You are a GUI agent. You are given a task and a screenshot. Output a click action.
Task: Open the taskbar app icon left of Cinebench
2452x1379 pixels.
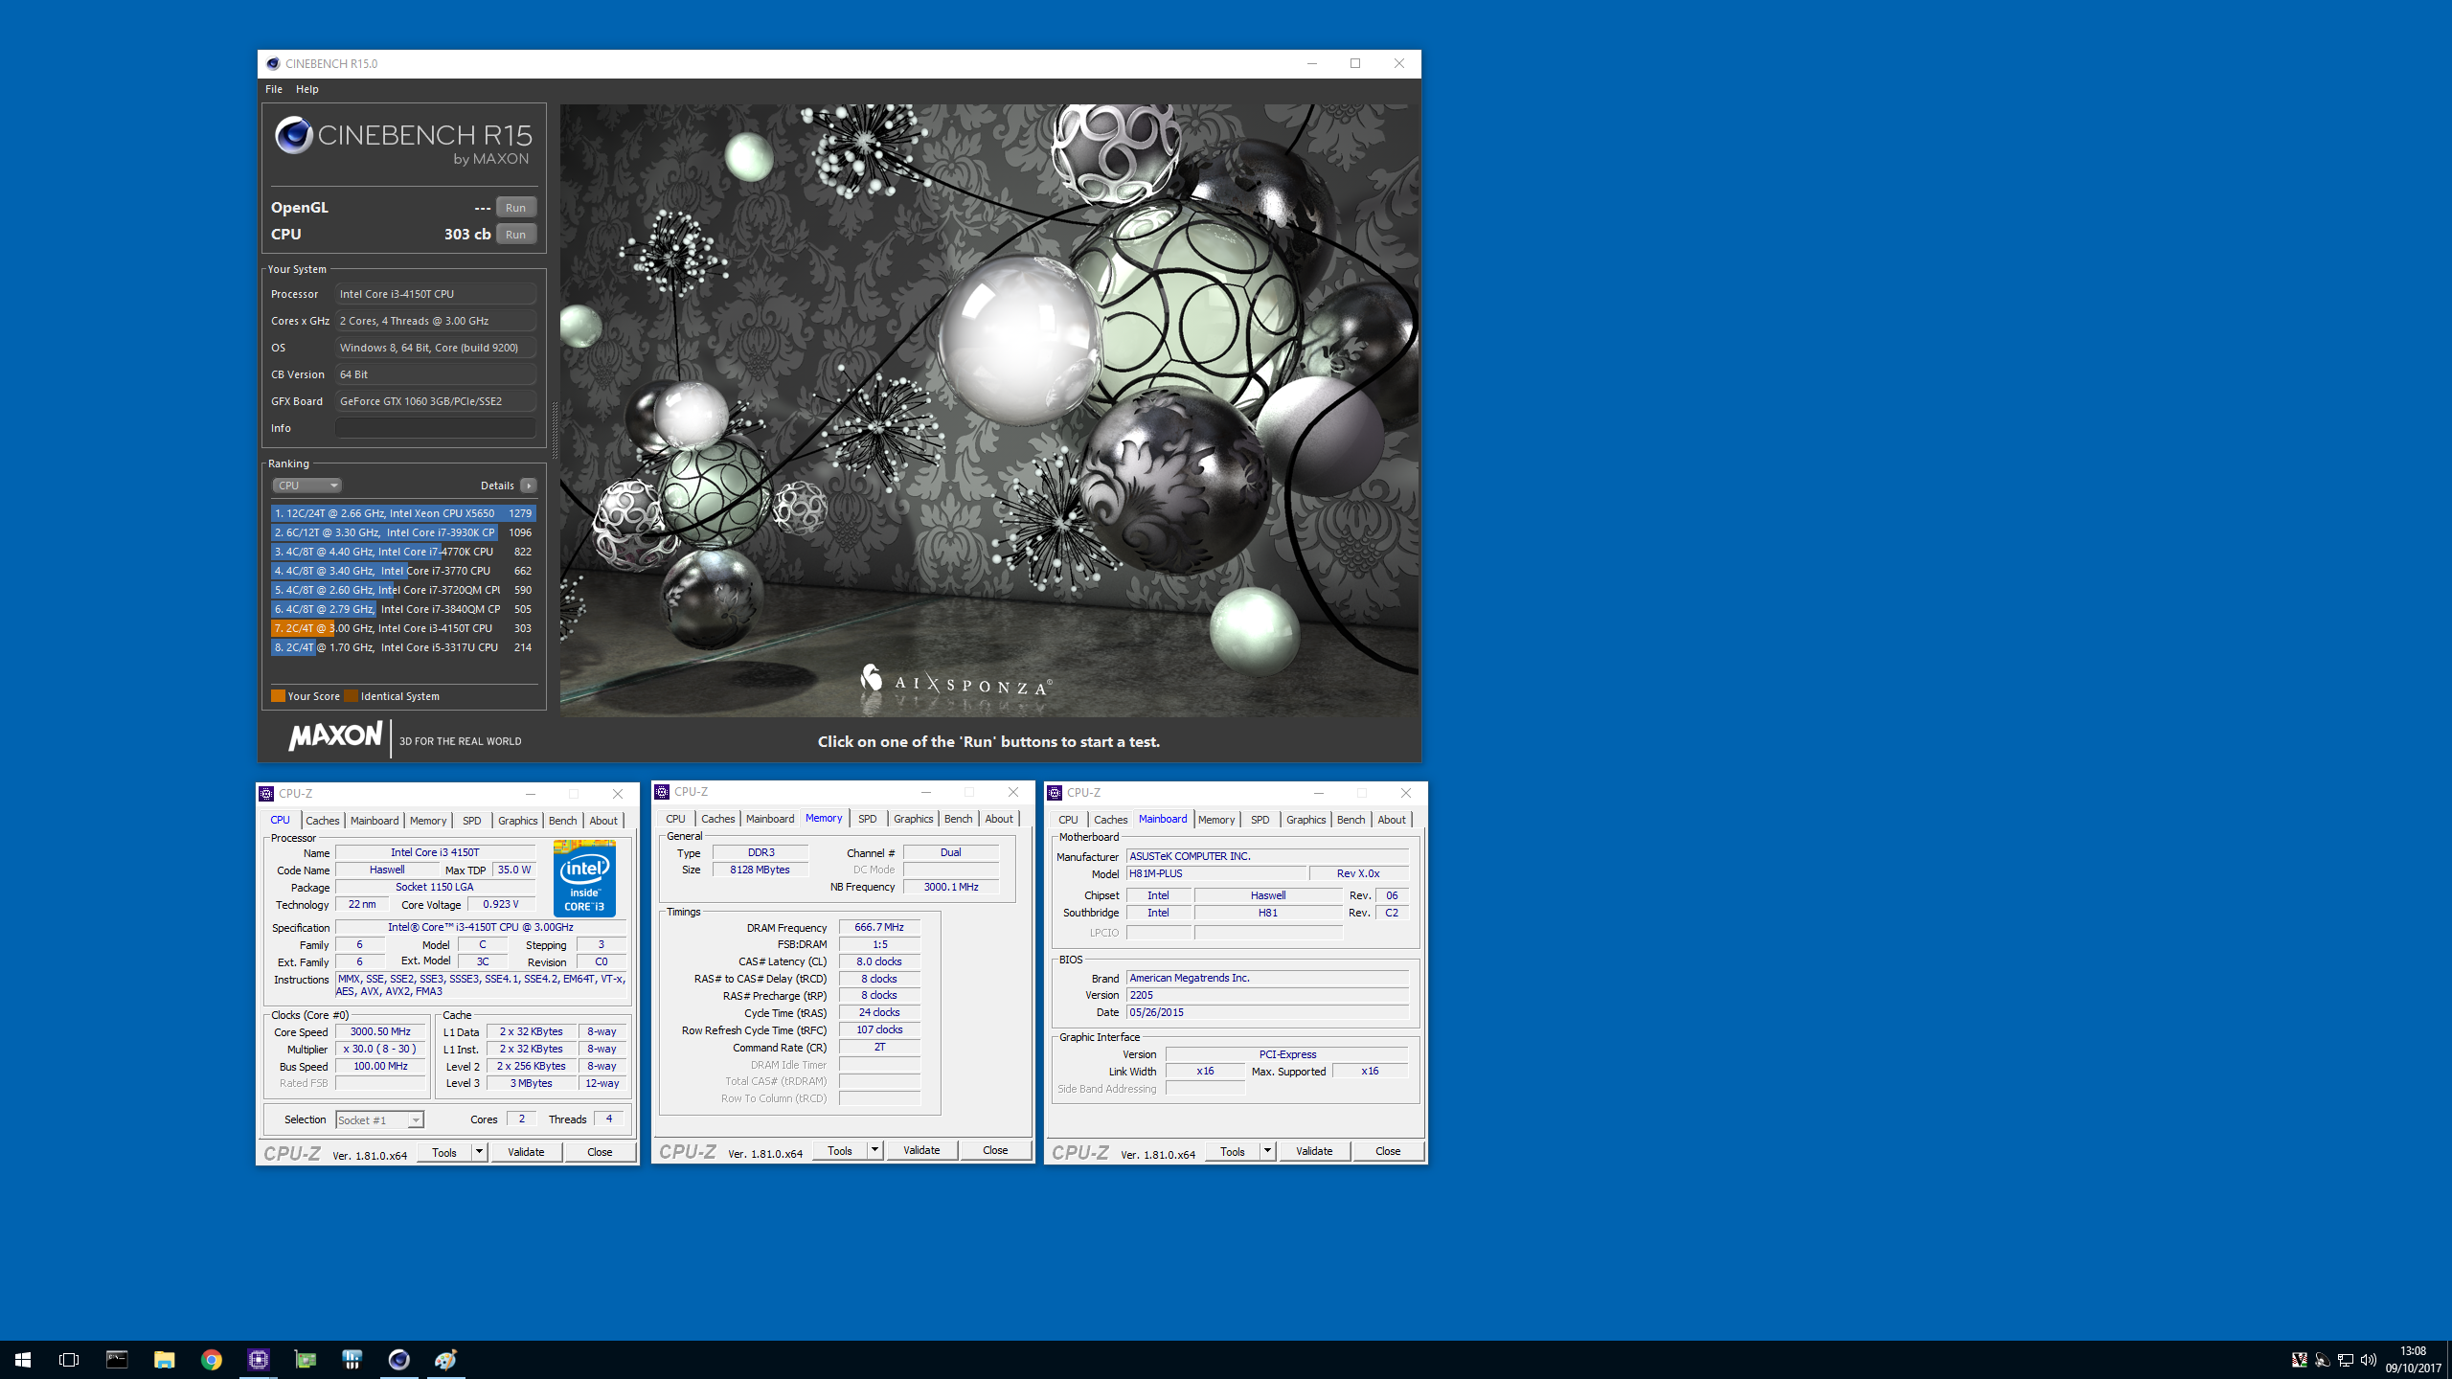352,1359
